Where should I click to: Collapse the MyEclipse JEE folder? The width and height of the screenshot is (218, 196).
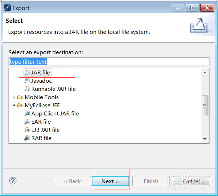pos(14,105)
